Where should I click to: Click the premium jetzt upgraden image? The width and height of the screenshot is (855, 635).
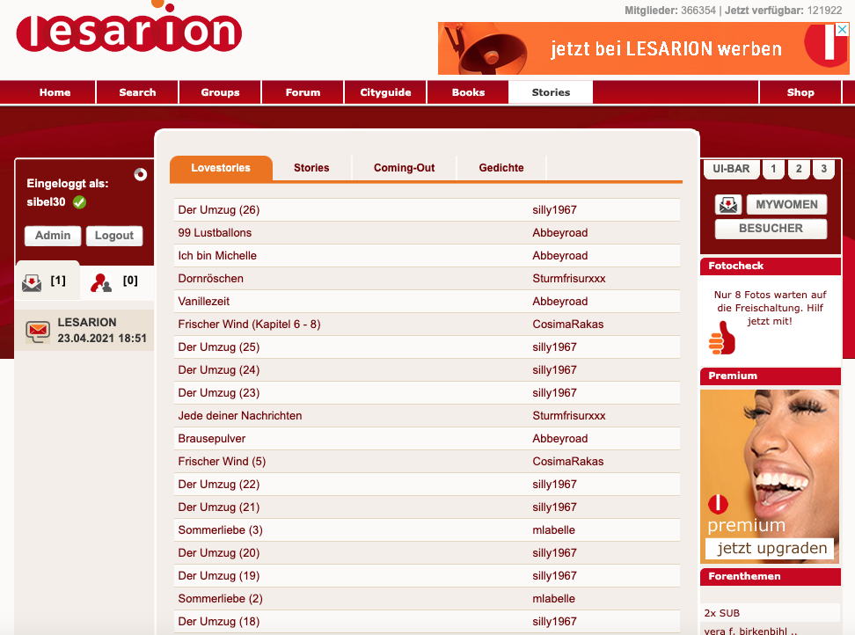pyautogui.click(x=770, y=476)
